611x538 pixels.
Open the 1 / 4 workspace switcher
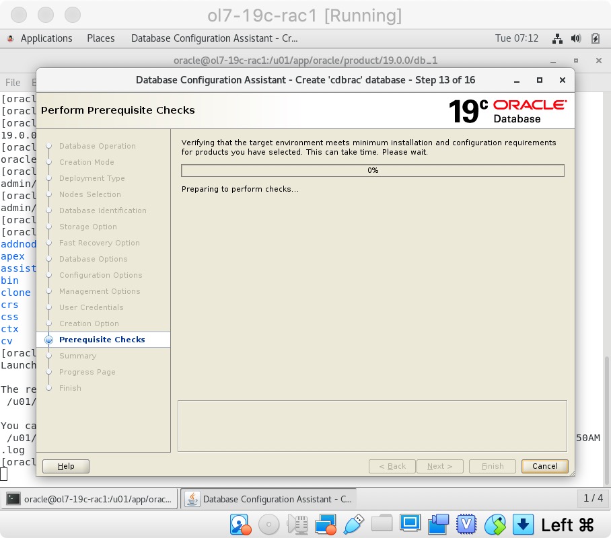593,498
